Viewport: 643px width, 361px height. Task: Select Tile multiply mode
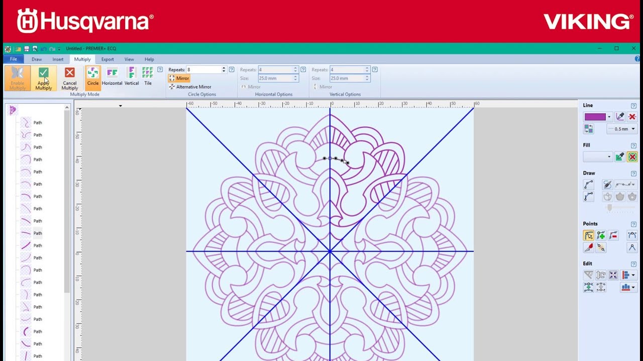(148, 76)
